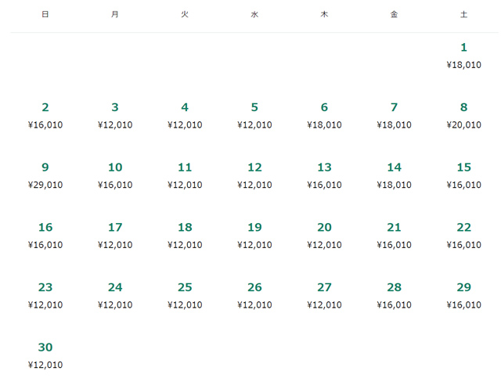Choose Saturday the 15th
This screenshot has width=501, height=378.
(463, 175)
